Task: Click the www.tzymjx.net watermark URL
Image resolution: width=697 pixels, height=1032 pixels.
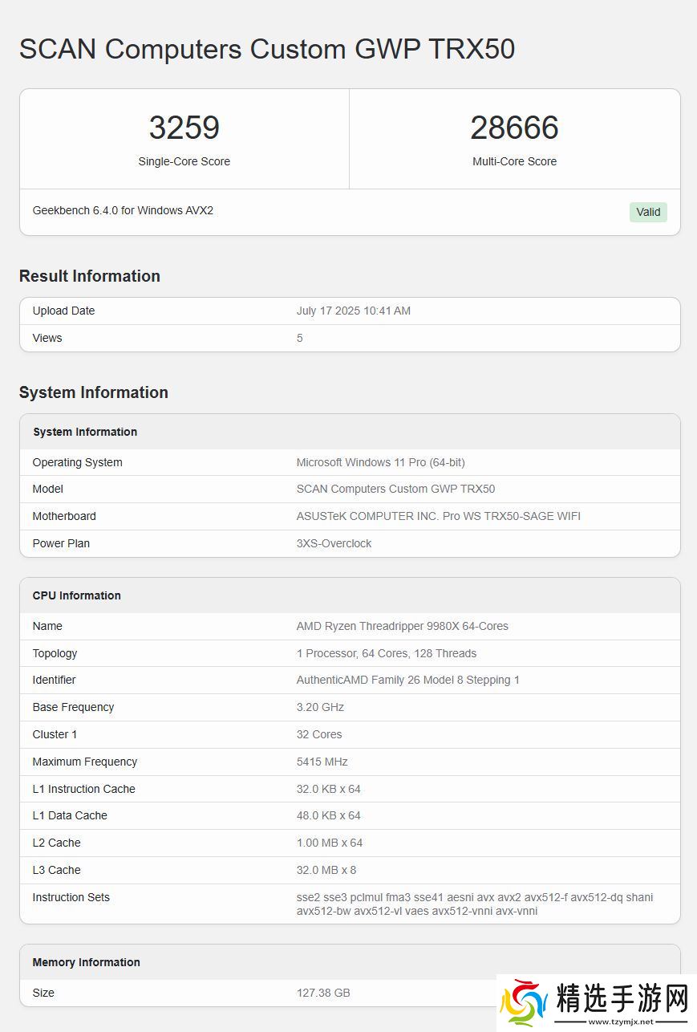Action: pyautogui.click(x=620, y=1022)
